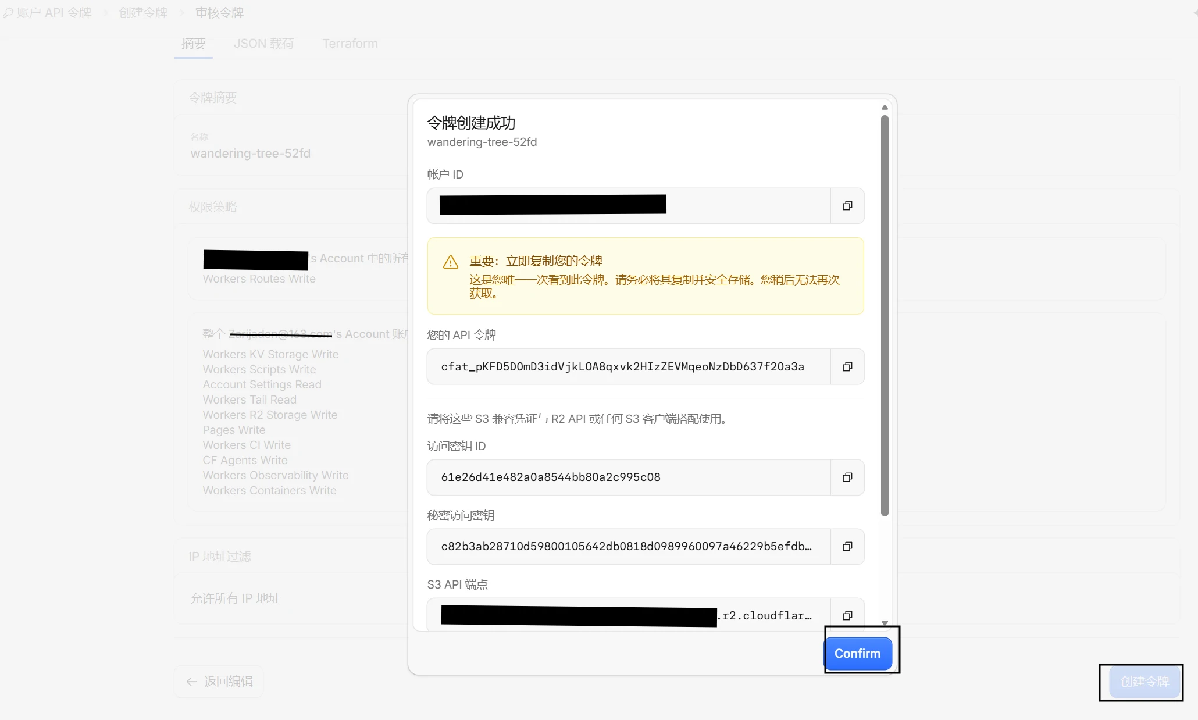This screenshot has width=1198, height=720.
Task: Click Workers Scripts Write permission
Action: coord(259,369)
